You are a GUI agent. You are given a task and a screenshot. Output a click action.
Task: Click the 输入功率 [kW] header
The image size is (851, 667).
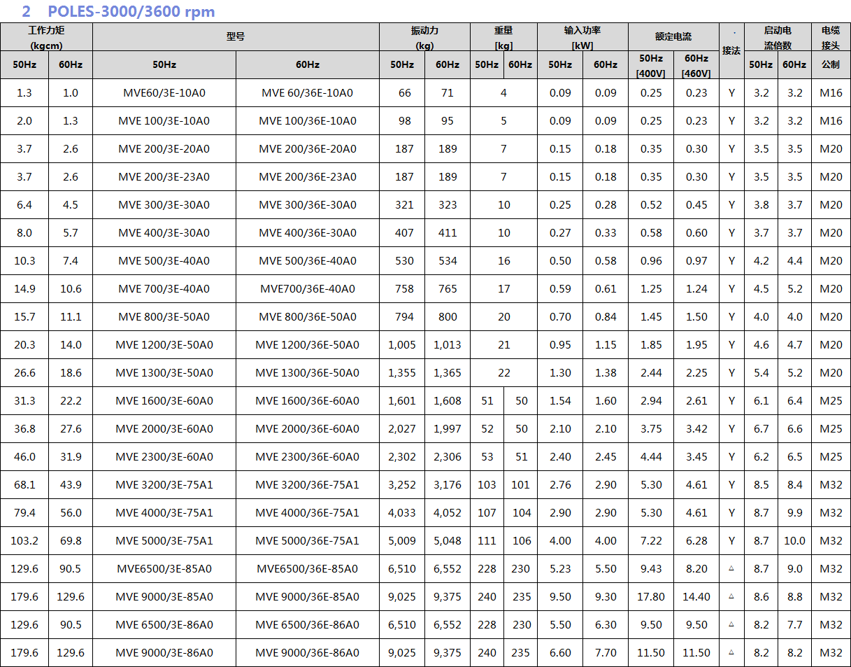[x=582, y=37]
